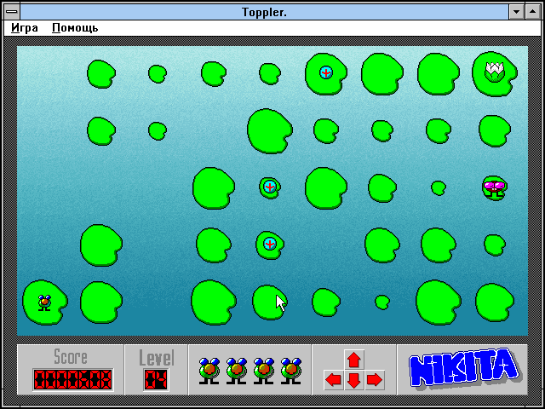Minimize the Toppler window
Image resolution: width=545 pixels, height=409 pixels.
[x=517, y=12]
